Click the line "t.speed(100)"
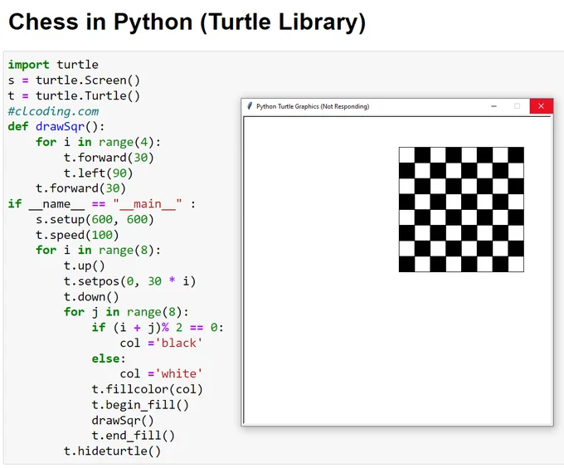Image resolution: width=564 pixels, height=468 pixels. pyautogui.click(x=77, y=235)
